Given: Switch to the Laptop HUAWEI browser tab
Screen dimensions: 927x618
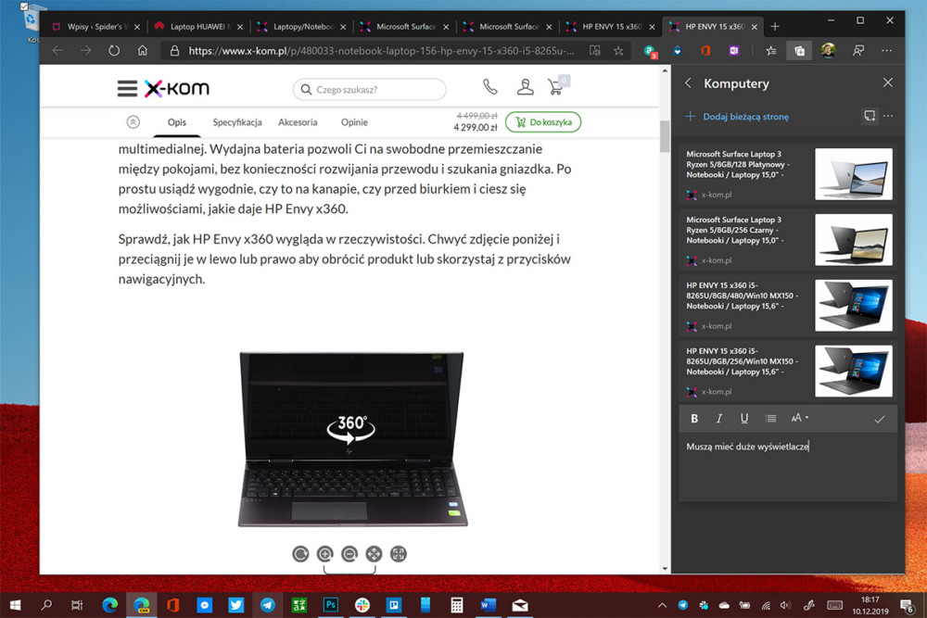Looking at the screenshot, I should coord(197,27).
